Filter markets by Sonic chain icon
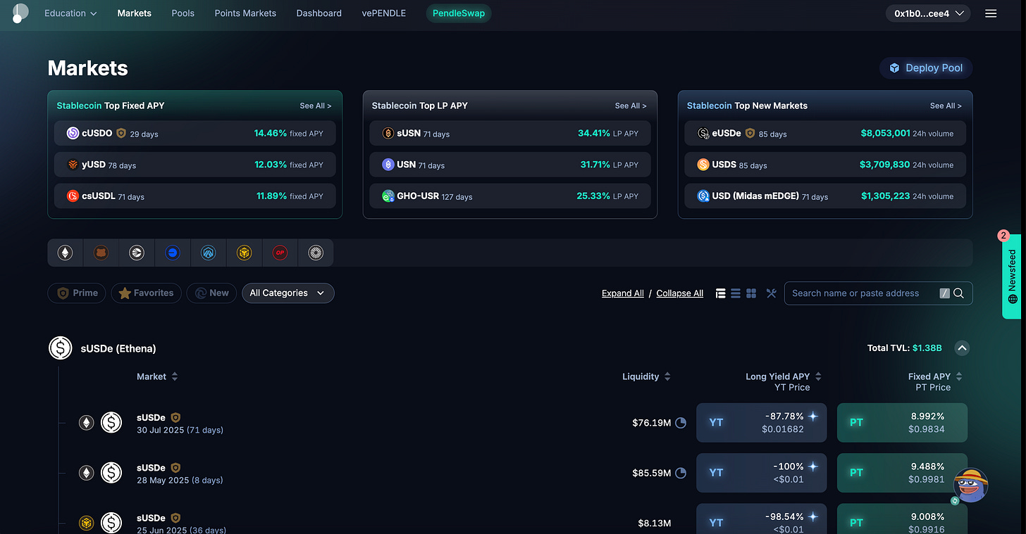Viewport: 1026px width, 534px height. [x=137, y=253]
